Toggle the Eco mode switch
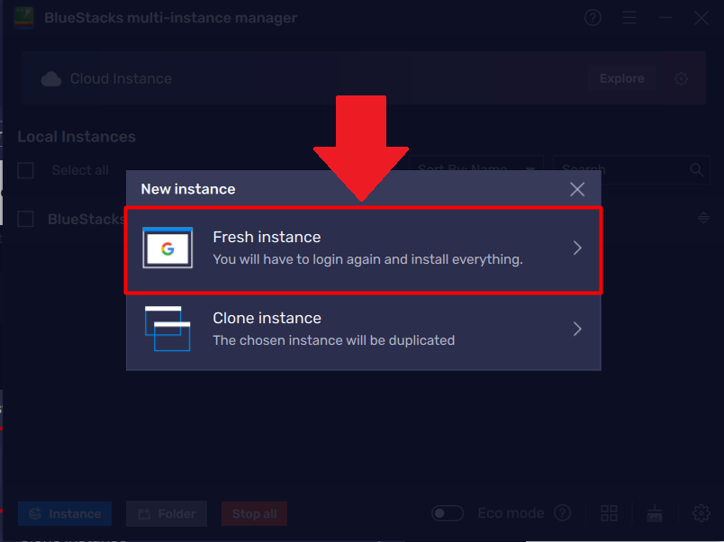 pyautogui.click(x=448, y=512)
